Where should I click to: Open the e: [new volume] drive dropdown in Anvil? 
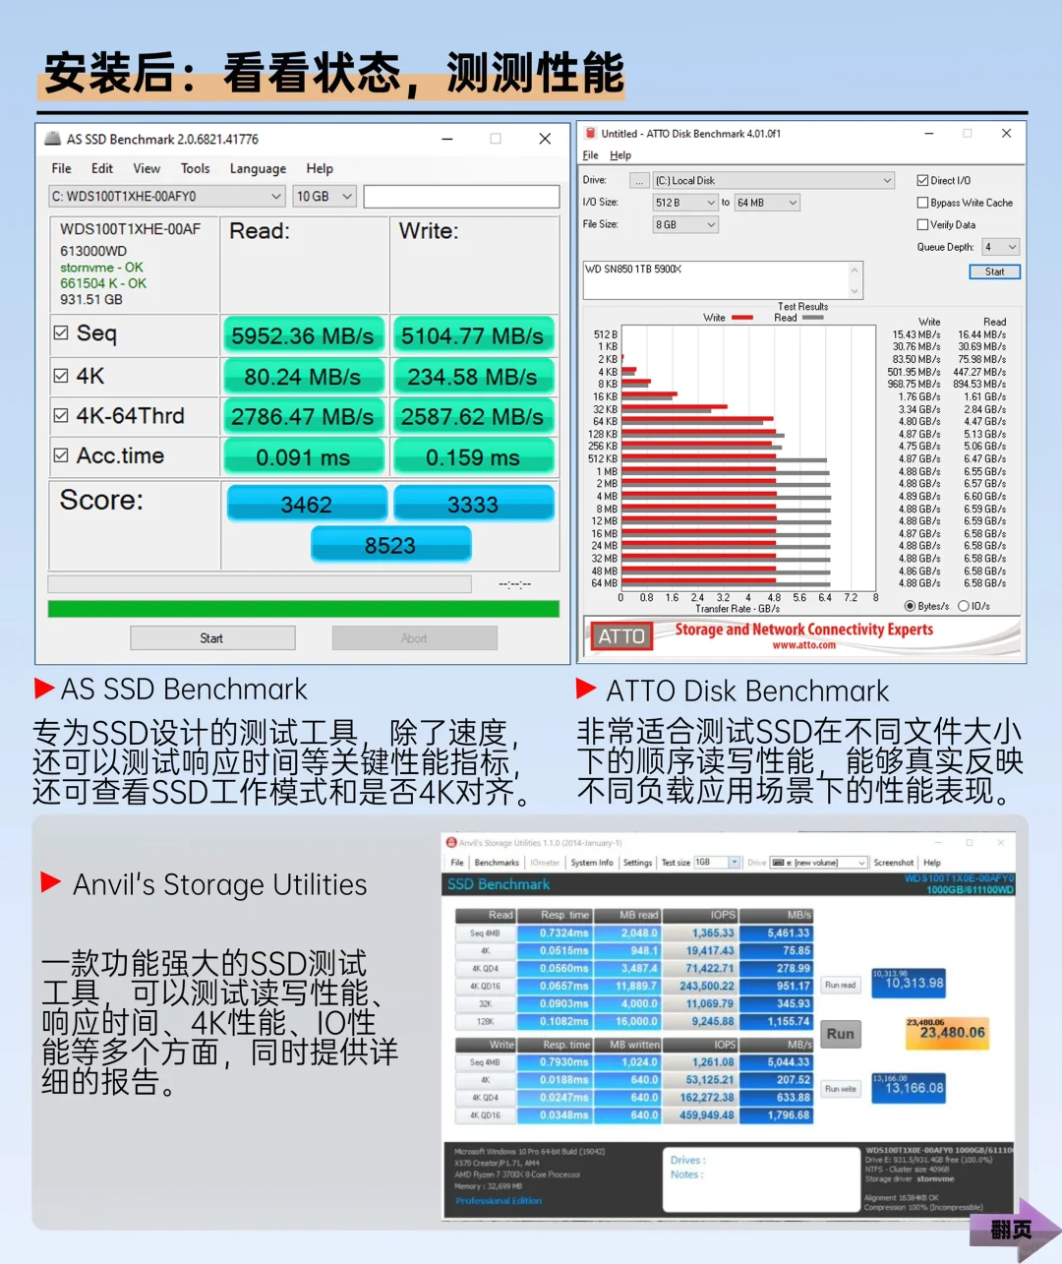(x=820, y=863)
